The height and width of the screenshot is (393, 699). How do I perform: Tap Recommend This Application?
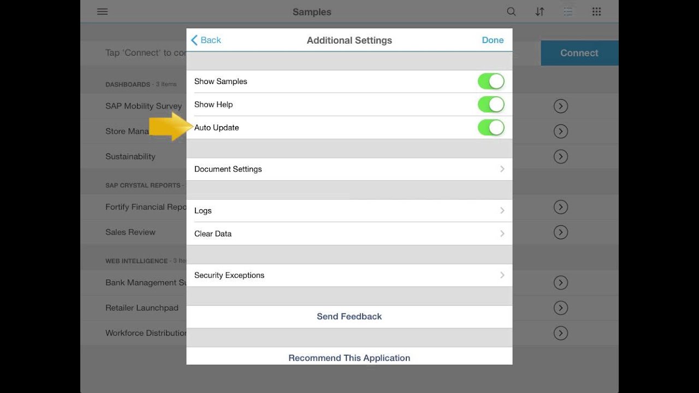(349, 358)
